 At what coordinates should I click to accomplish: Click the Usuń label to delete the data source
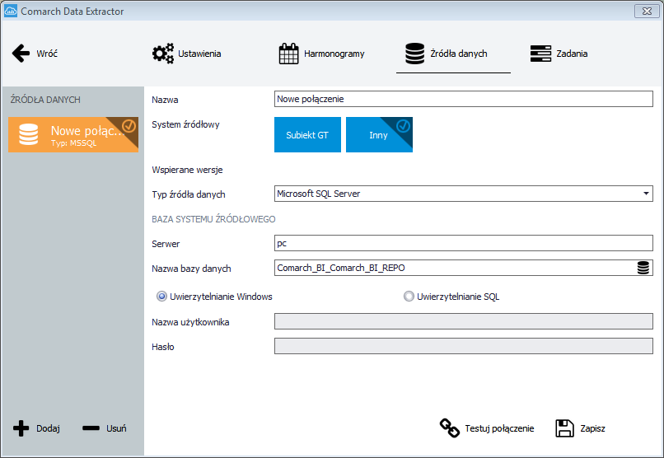116,428
